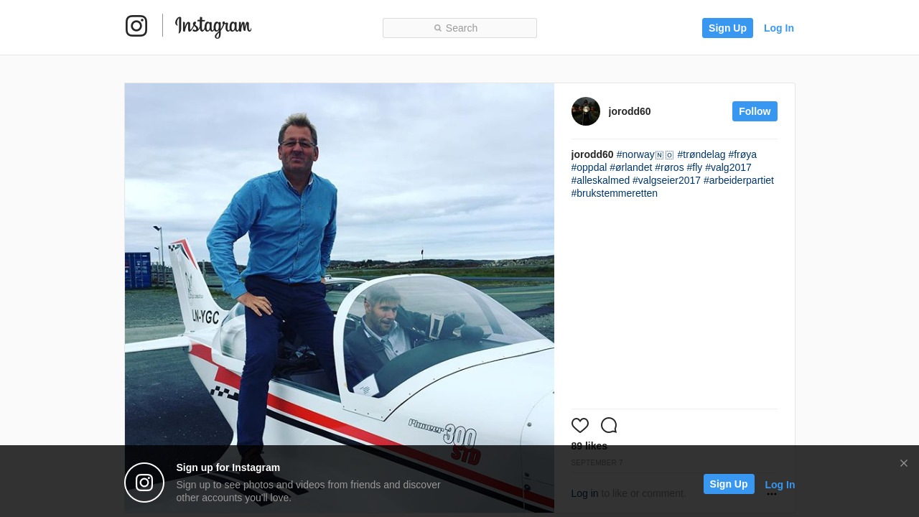The width and height of the screenshot is (919, 517).
Task: Click the banner's Instagram circle icon
Action: click(x=144, y=483)
